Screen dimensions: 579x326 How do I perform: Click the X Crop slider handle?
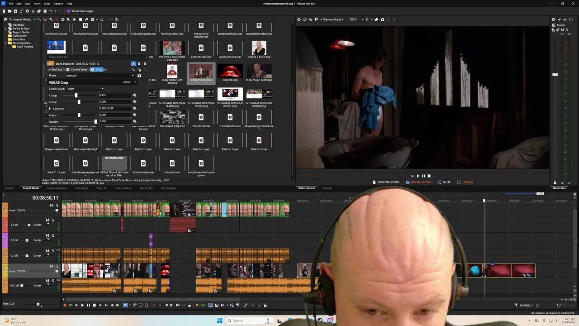pos(76,95)
